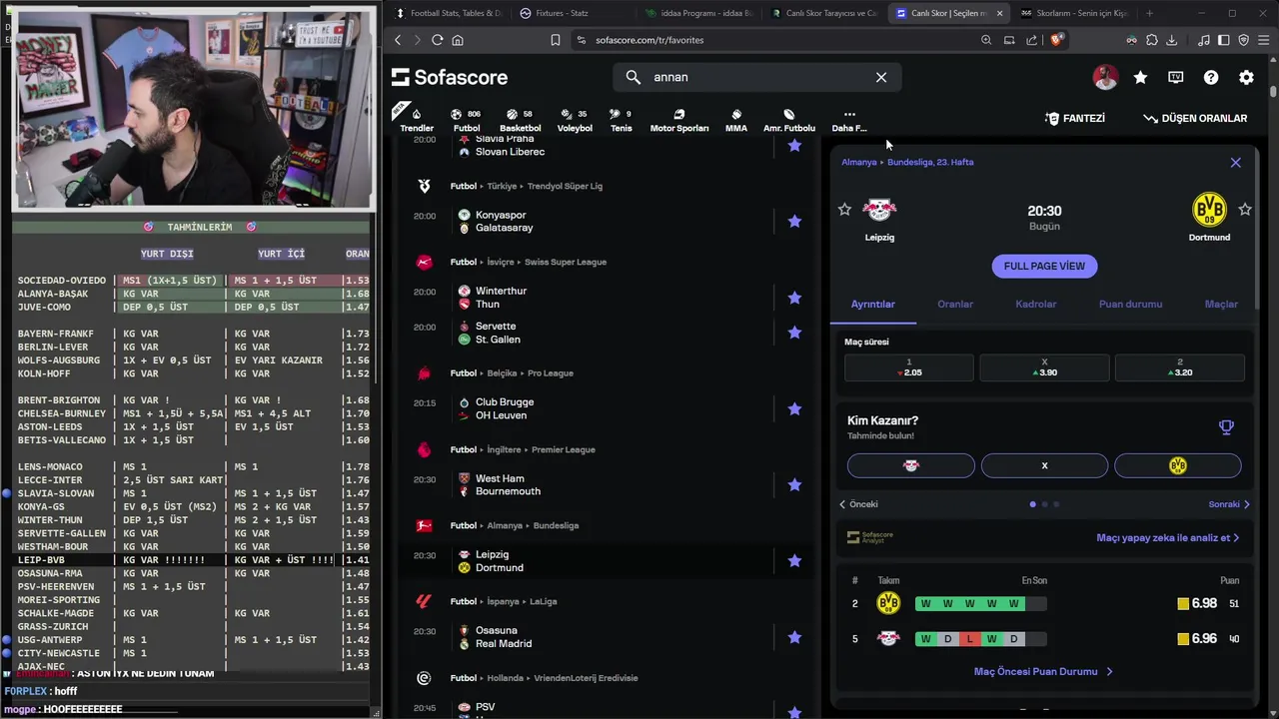This screenshot has width=1279, height=719.
Task: Switch to Maçlar tab
Action: coord(1221,304)
